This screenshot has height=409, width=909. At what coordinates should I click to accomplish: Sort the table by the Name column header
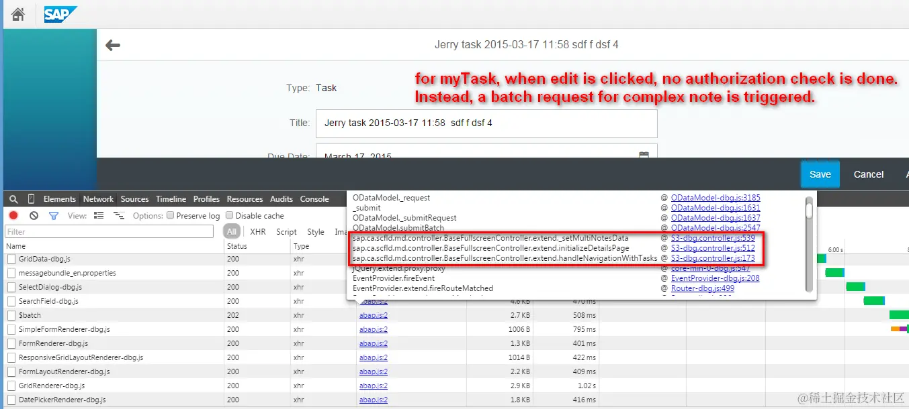click(113, 246)
